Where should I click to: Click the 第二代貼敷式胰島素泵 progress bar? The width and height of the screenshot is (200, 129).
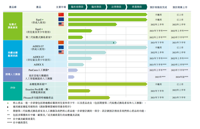pos(76,37)
